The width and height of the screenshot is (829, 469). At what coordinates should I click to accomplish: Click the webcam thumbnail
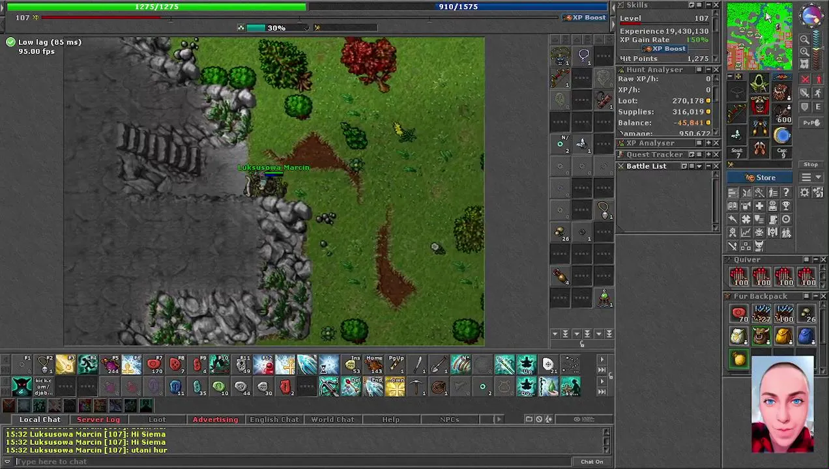(x=783, y=403)
